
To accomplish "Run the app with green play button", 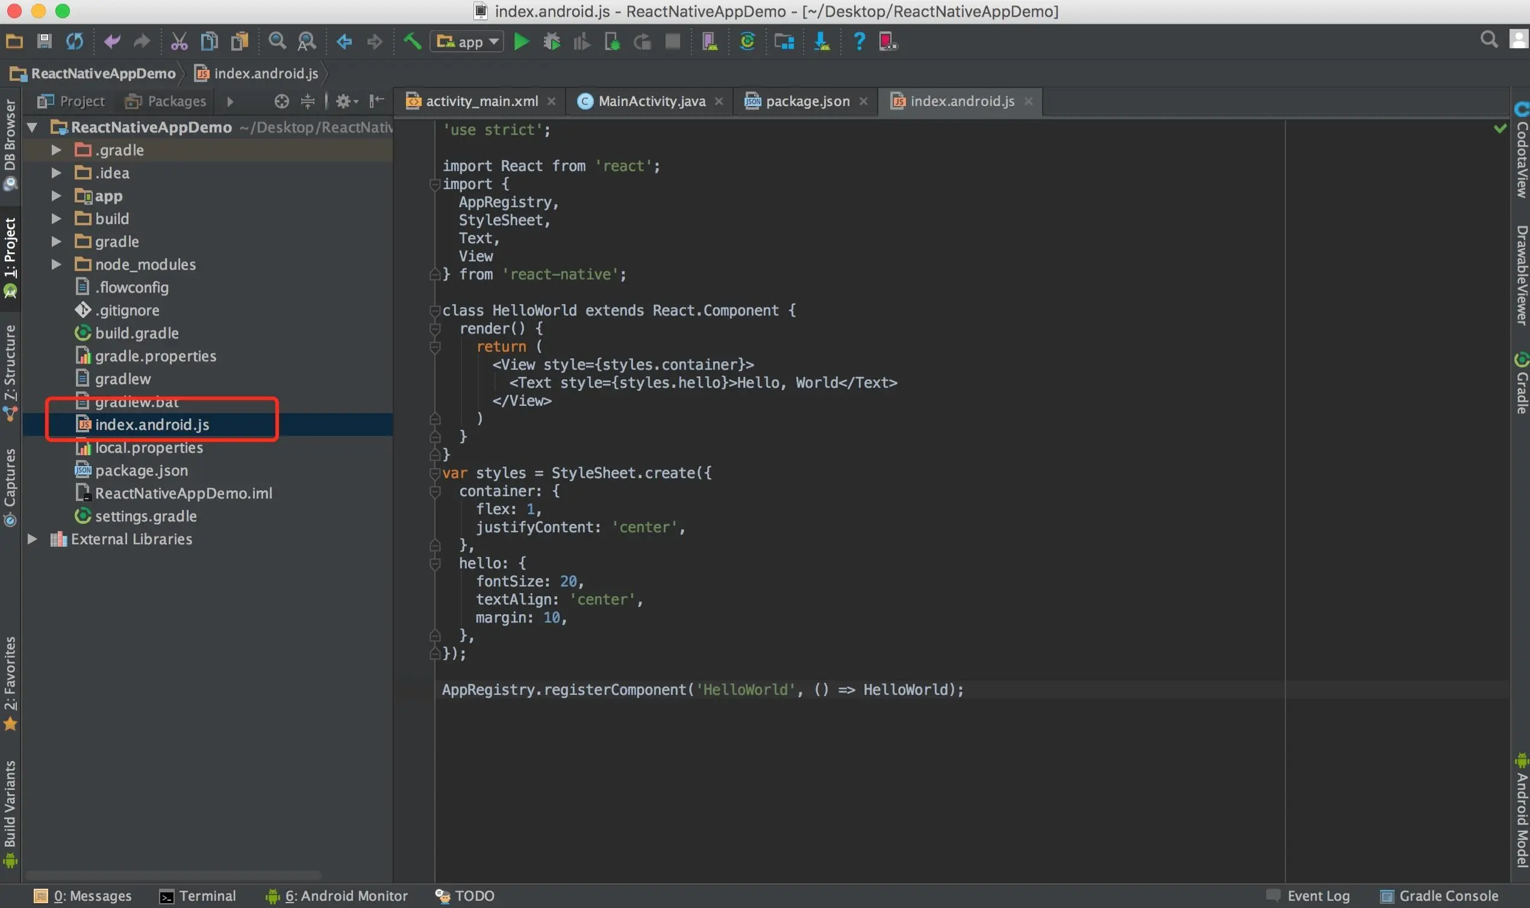I will pos(522,42).
